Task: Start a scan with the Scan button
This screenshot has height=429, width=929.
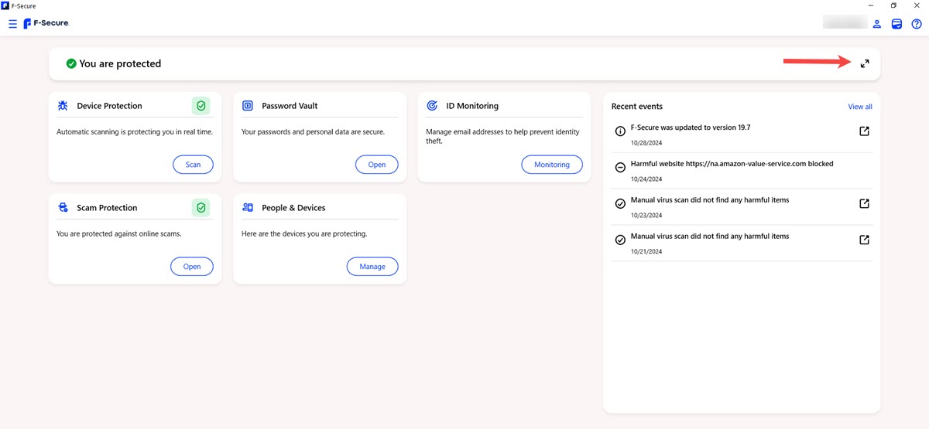Action: coord(193,165)
